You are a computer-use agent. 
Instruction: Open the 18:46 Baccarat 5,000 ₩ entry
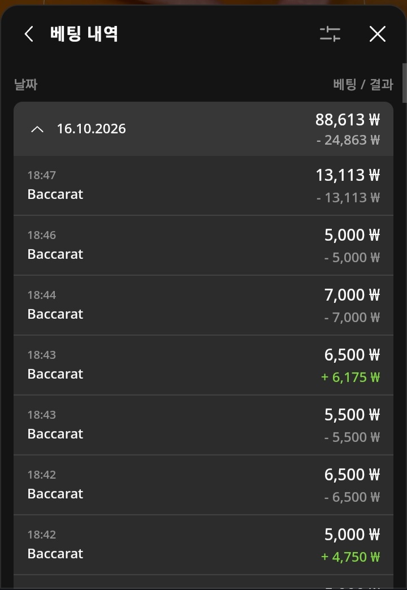click(203, 245)
